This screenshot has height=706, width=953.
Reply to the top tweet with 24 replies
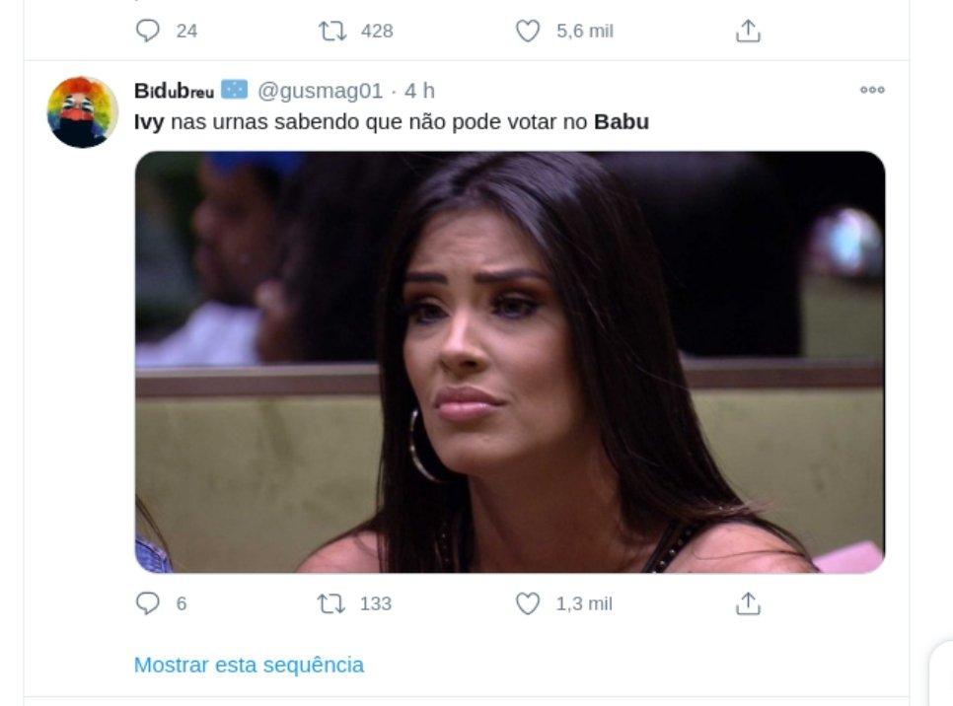(x=148, y=31)
